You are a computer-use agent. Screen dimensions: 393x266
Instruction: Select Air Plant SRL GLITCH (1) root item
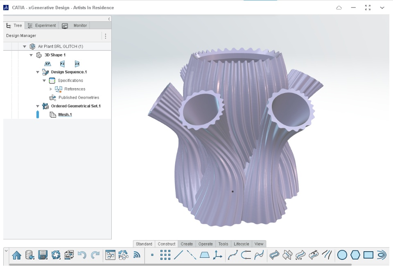61,46
